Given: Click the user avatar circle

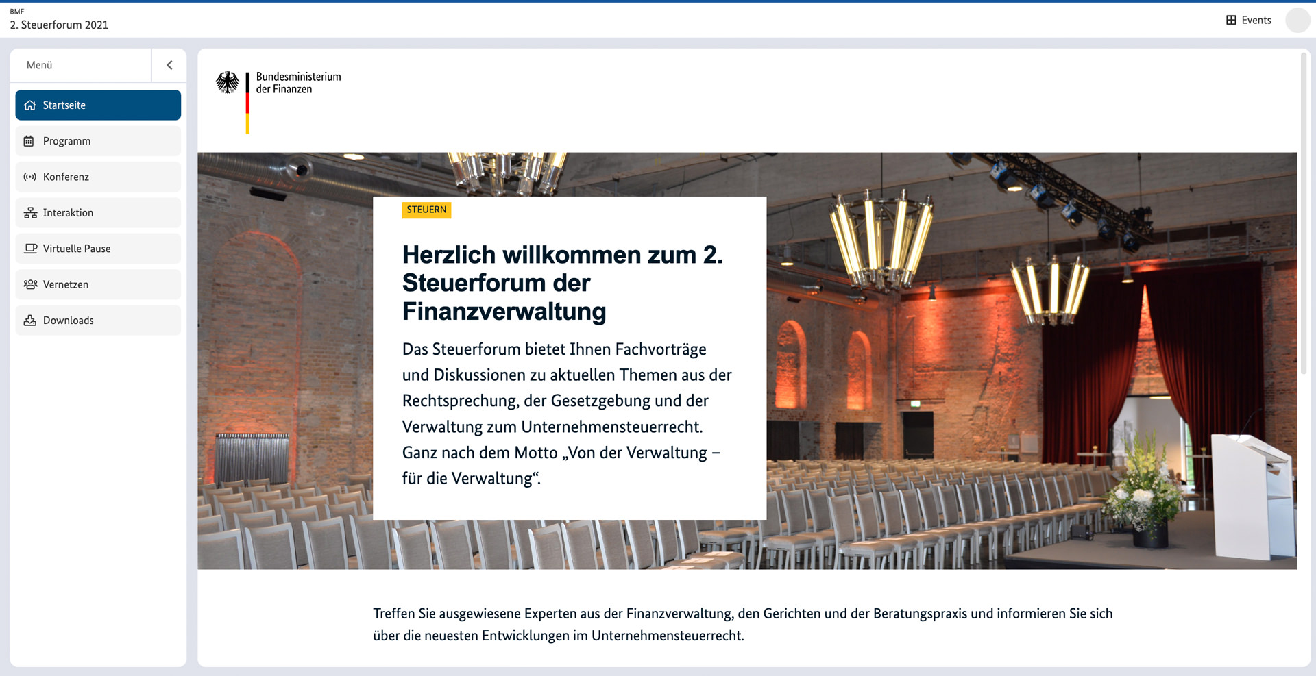Looking at the screenshot, I should point(1297,21).
